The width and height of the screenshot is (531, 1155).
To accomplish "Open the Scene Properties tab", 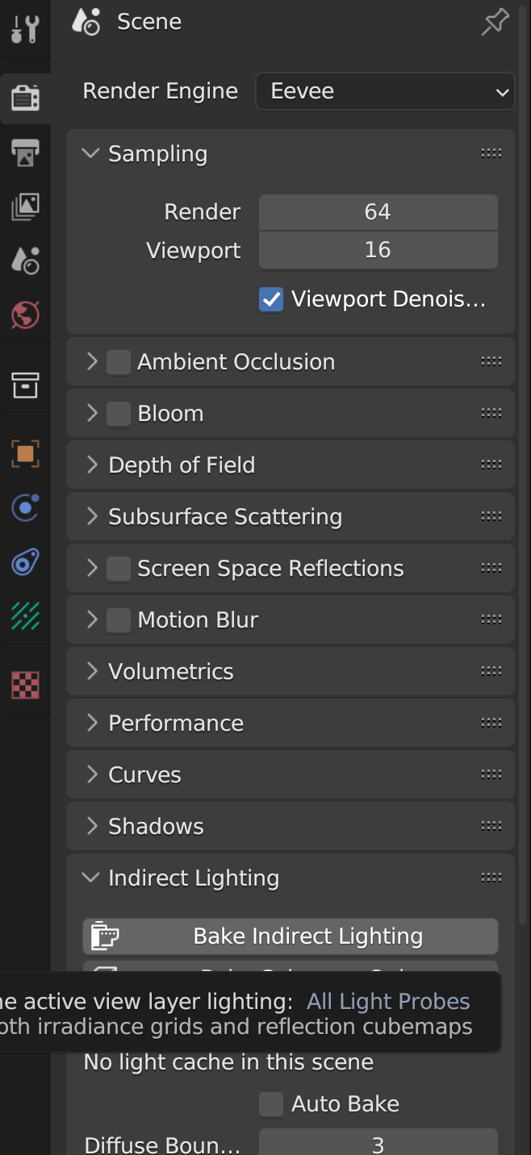I will 24,261.
